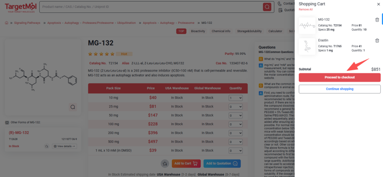Open quantity dropdown for 100 mg pack
The image size is (383, 177).
pos(235,124)
